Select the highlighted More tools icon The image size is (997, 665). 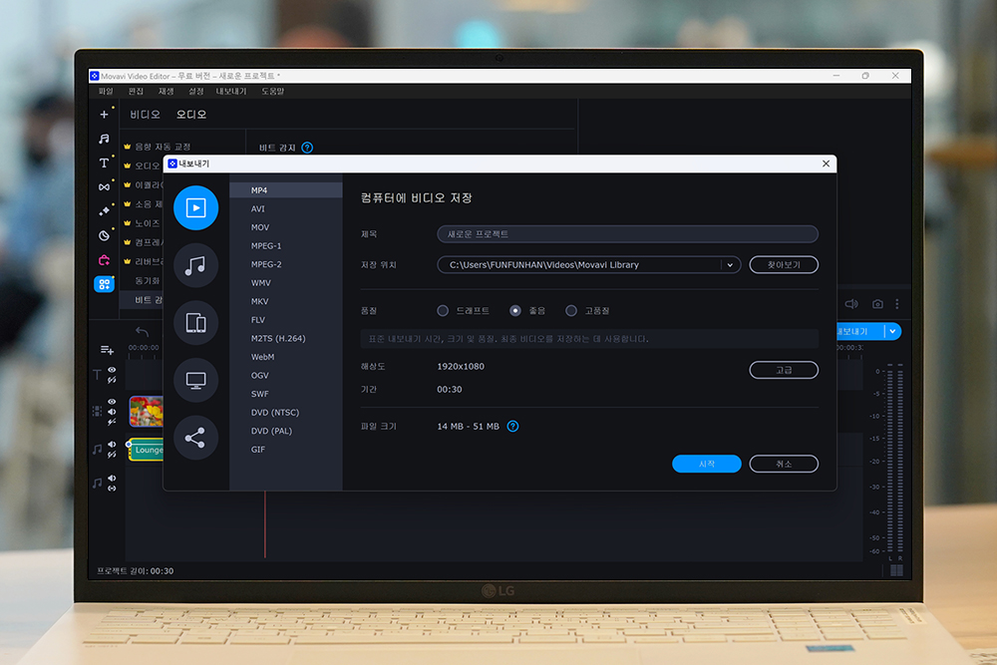coord(104,284)
